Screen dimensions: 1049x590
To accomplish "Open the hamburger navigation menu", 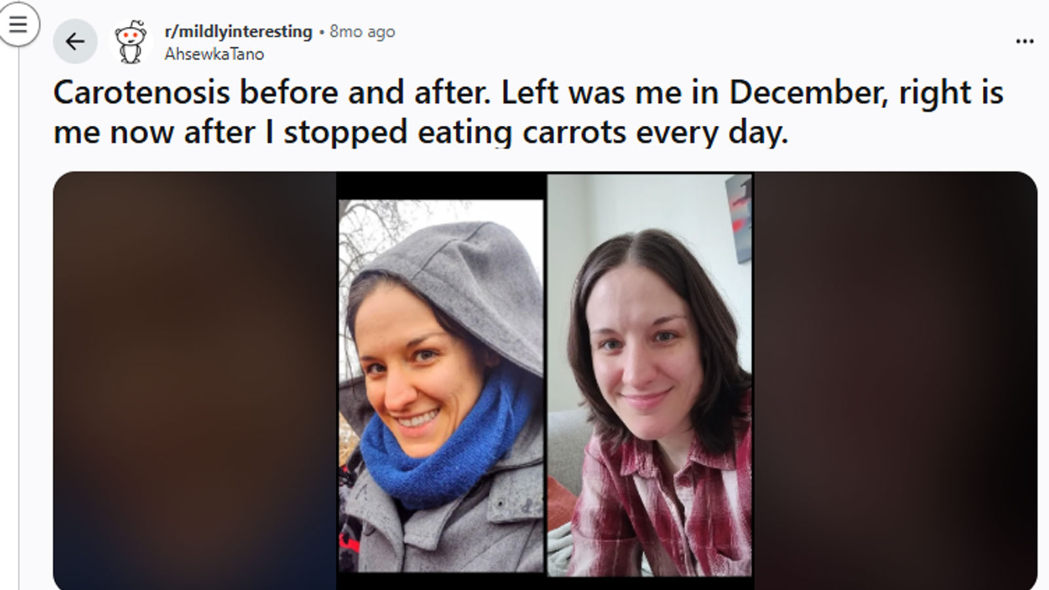I will (18, 25).
